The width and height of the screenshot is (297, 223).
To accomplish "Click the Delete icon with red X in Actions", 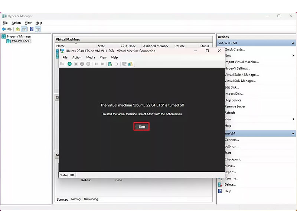I will 220,184.
